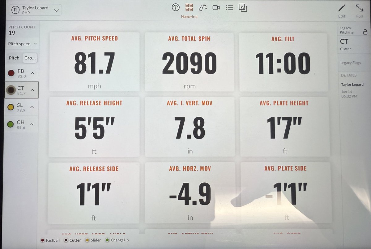The image size is (371, 249).
Task: Click the Avg. Total Spin card
Action: tap(189, 62)
